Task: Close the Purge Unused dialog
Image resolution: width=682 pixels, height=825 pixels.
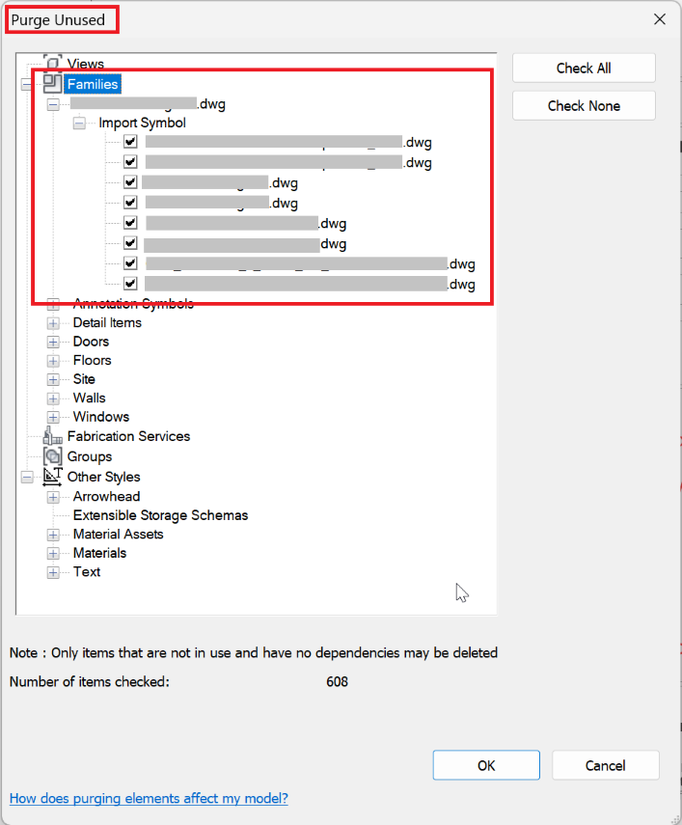Action: [660, 19]
